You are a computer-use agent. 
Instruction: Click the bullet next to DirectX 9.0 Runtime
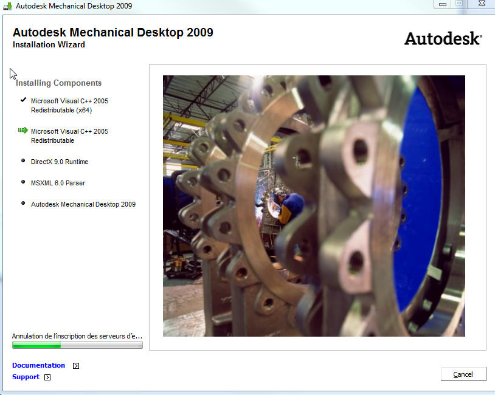(x=23, y=160)
